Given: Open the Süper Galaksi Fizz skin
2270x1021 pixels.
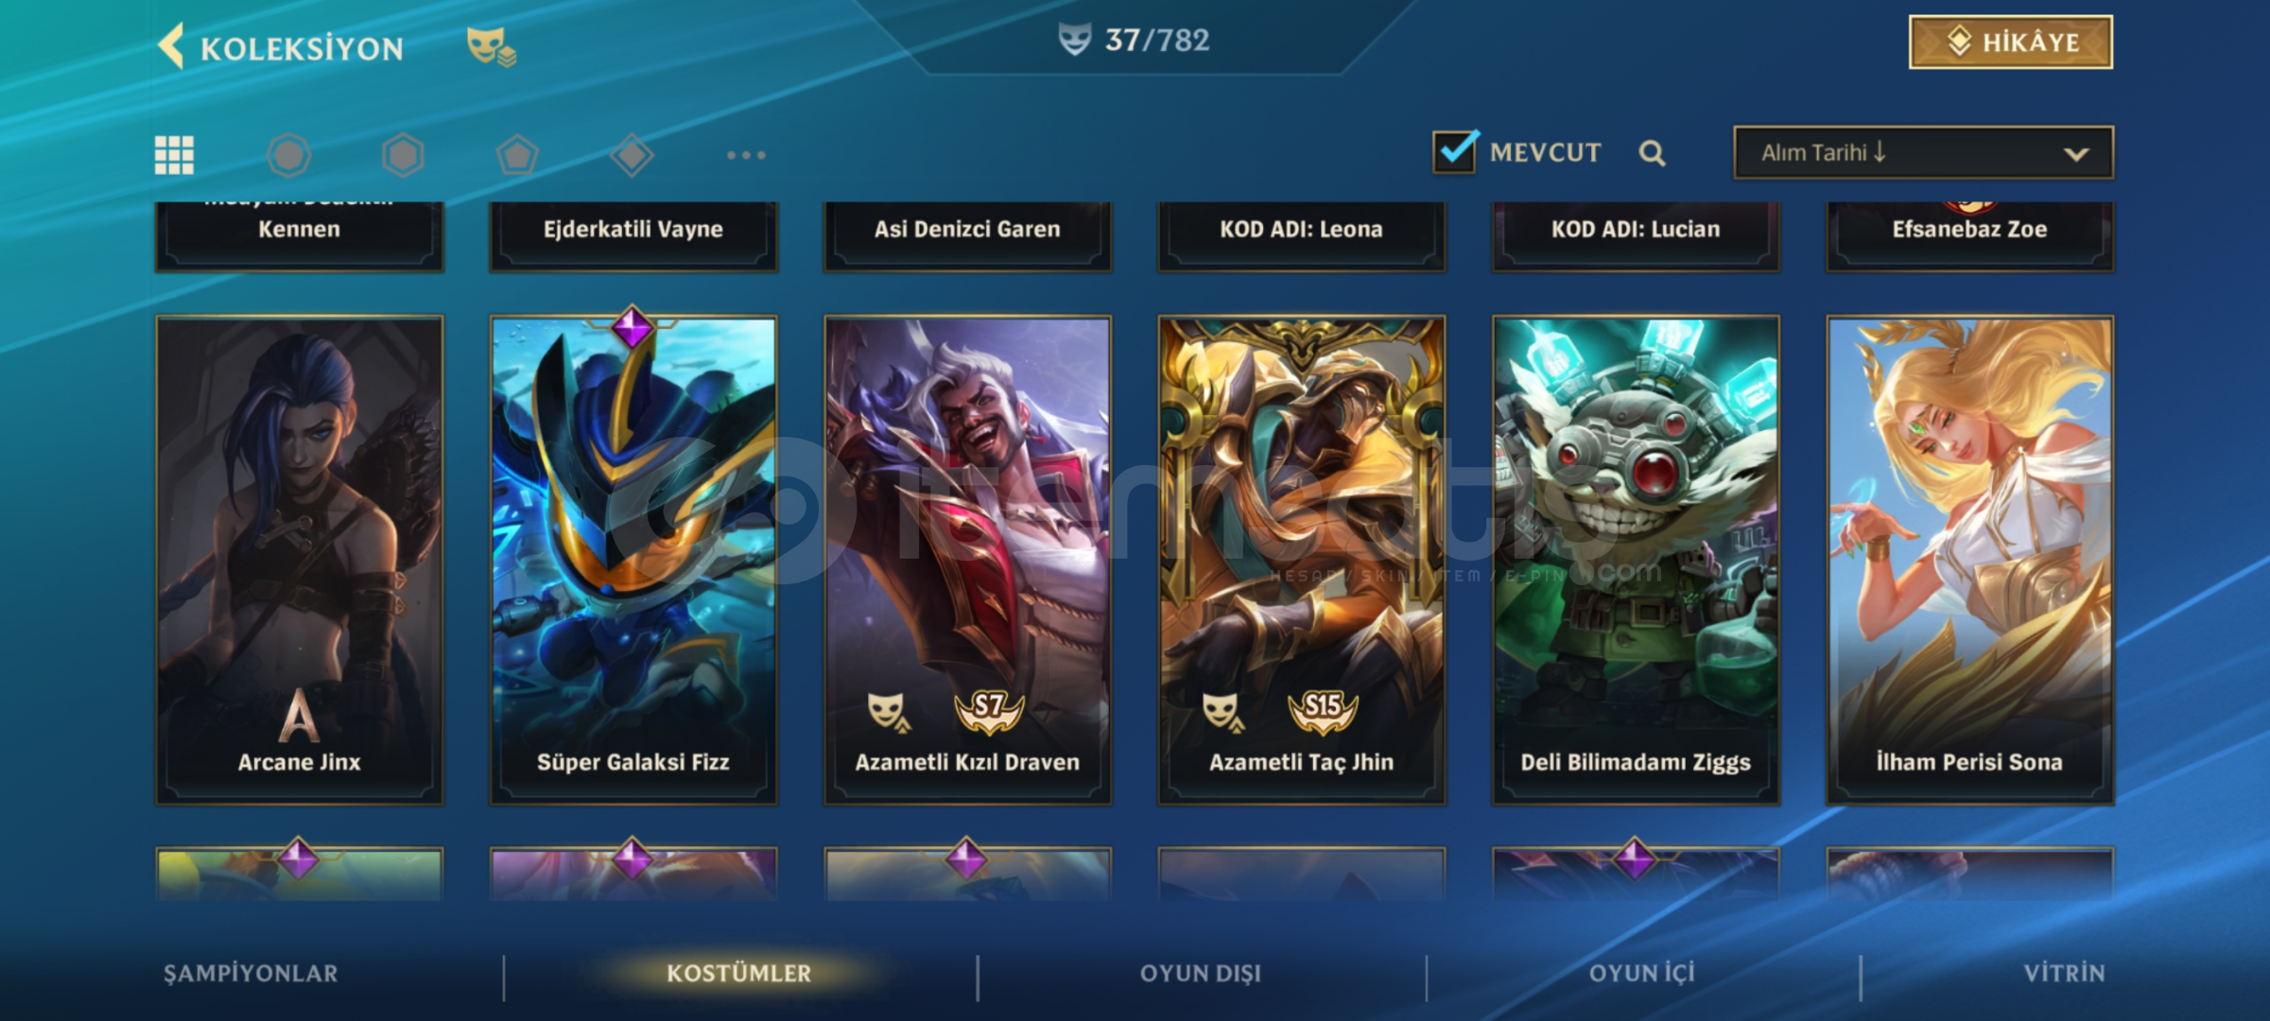Looking at the screenshot, I should pos(633,561).
